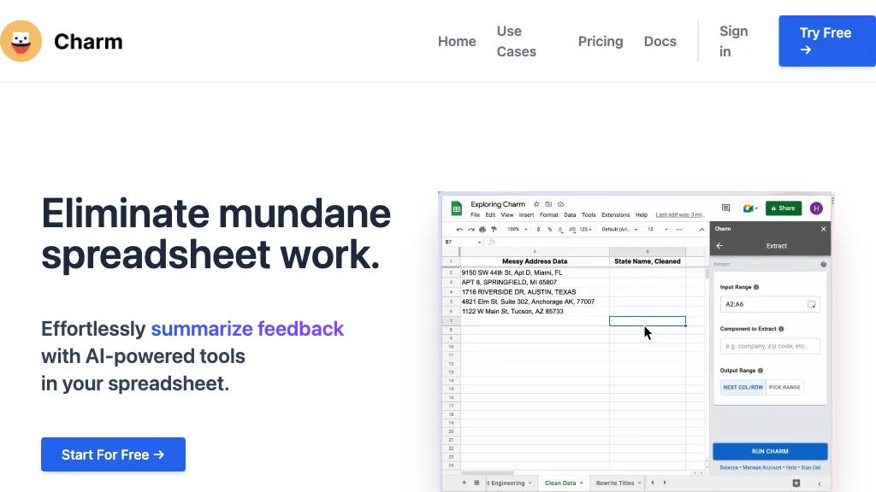
Task: Click the undo arrow in the Sheets toolbar
Action: point(460,230)
